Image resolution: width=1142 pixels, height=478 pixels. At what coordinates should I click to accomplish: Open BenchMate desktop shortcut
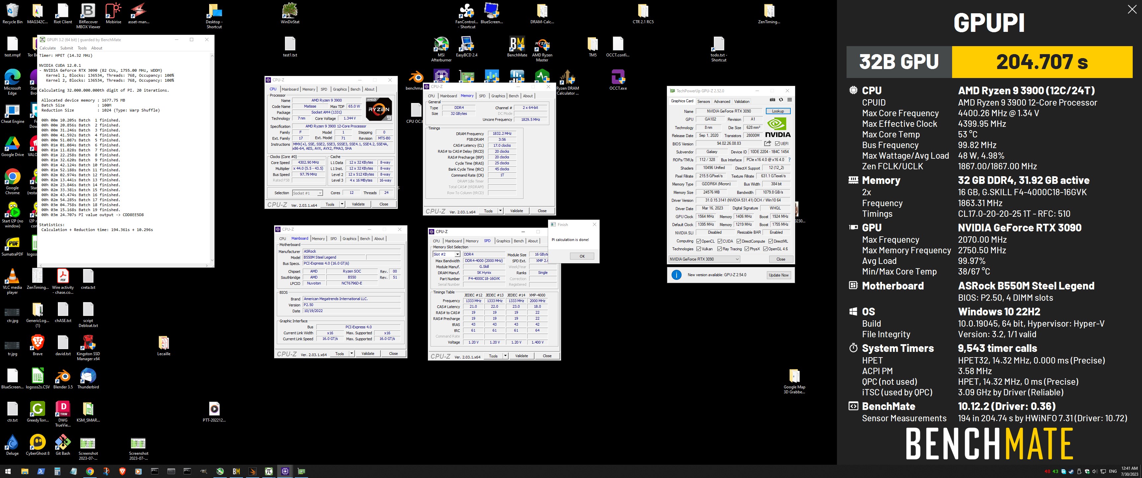pyautogui.click(x=517, y=46)
